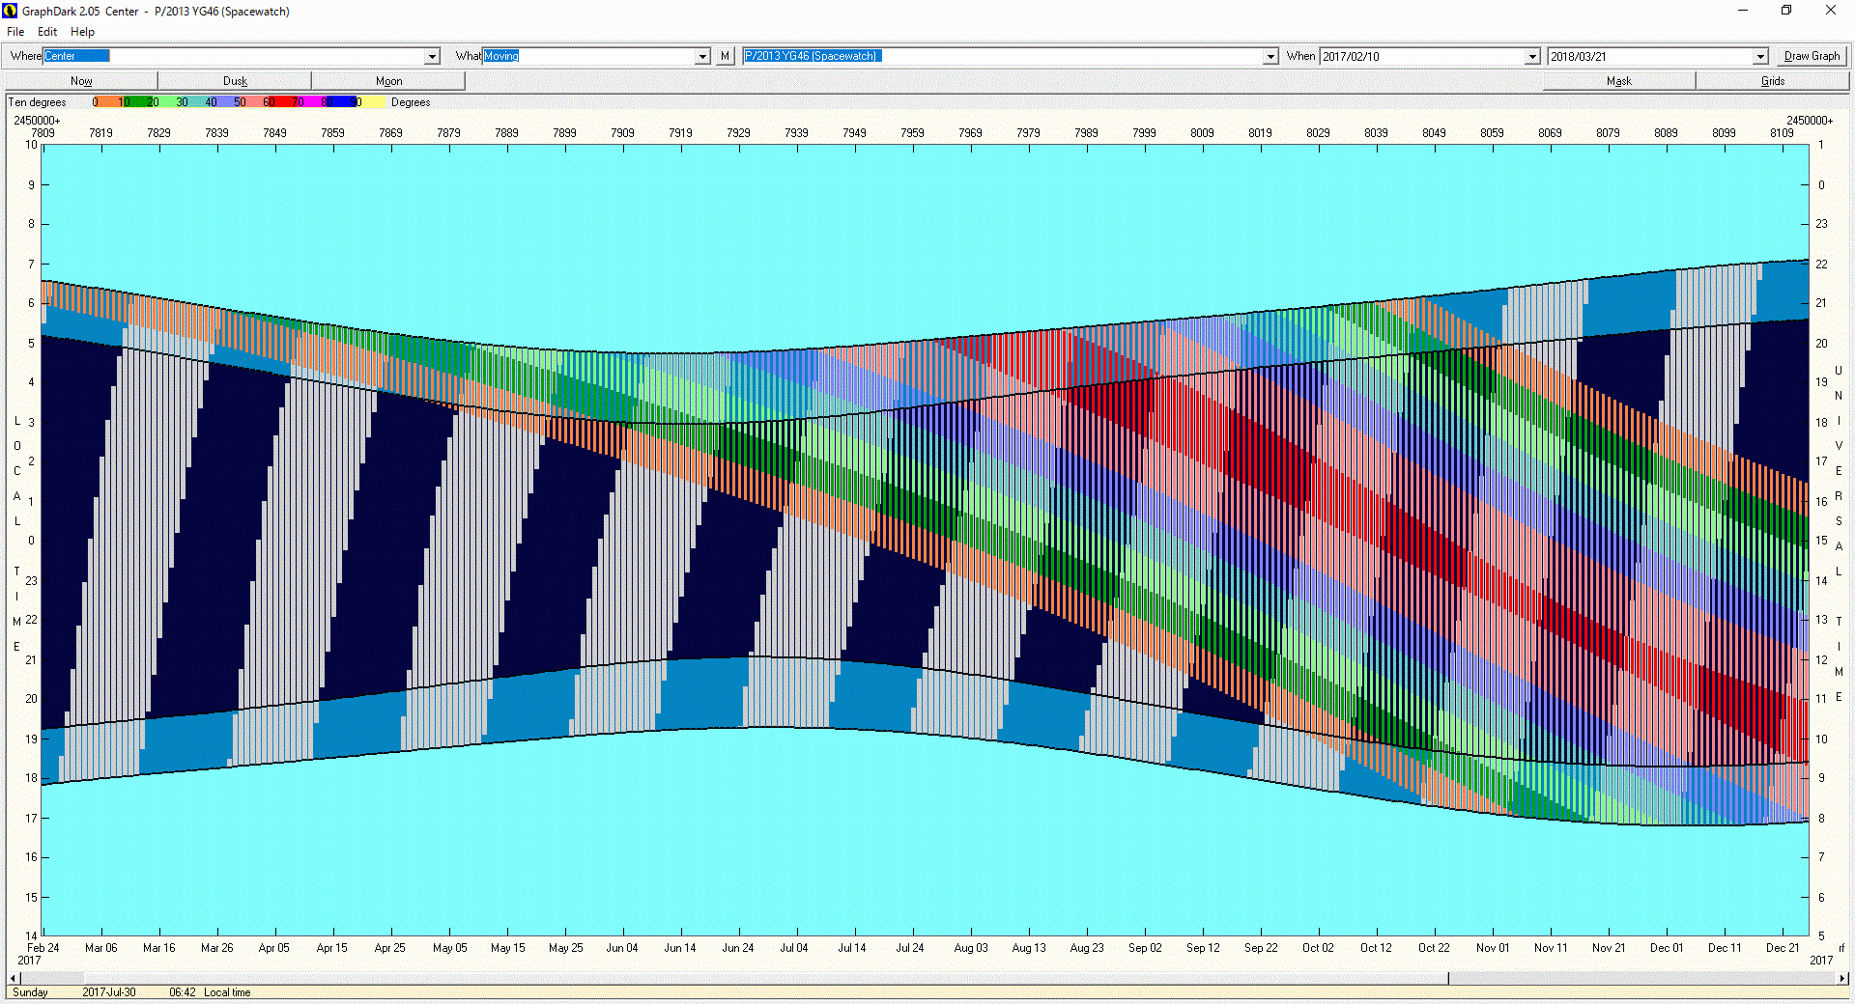Close the GraphDark window
Image resolution: width=1855 pixels, height=1004 pixels.
[1831, 11]
